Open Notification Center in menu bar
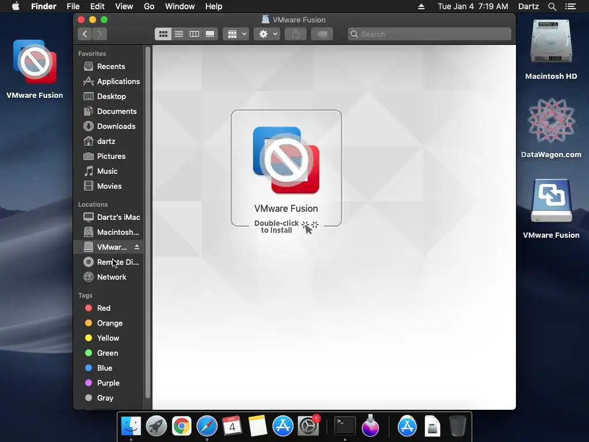 [x=571, y=6]
